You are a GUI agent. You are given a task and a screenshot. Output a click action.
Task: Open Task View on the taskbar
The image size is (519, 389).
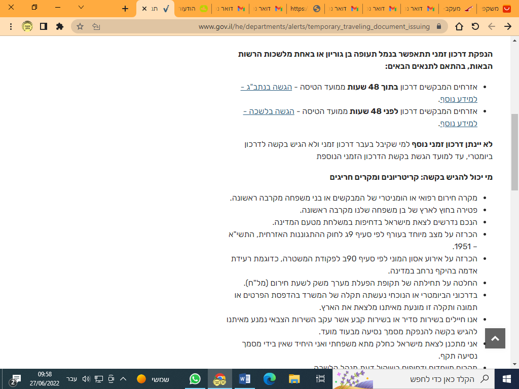tap(320, 379)
